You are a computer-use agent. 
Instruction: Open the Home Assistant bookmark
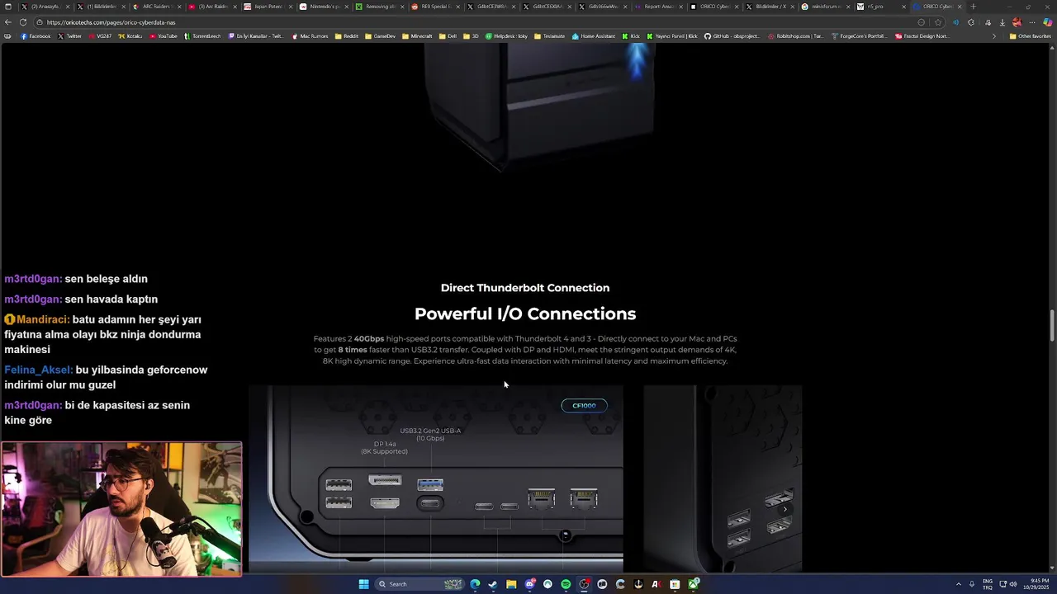pos(595,36)
